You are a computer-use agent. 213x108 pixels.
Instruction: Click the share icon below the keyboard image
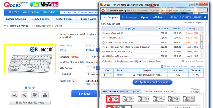click(x=25, y=94)
